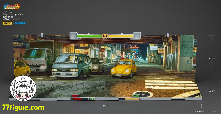Click the 76cm width dimension label
This screenshot has width=221, height=114.
click(106, 106)
